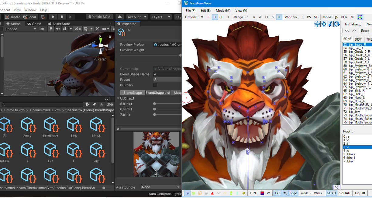Toggle scene audio speaker icon
Screen dimensions: 372x198
pyautogui.click(x=58, y=29)
